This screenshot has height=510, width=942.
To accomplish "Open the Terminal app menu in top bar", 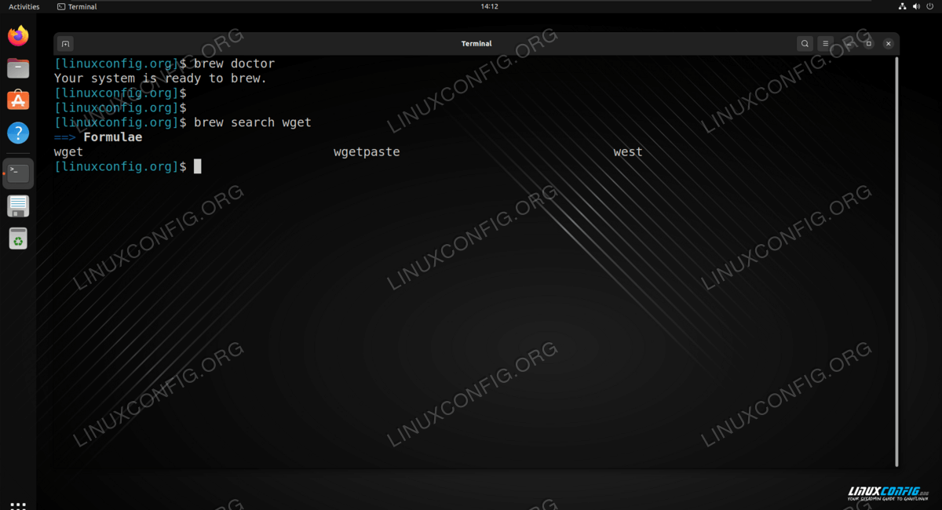I will click(77, 6).
